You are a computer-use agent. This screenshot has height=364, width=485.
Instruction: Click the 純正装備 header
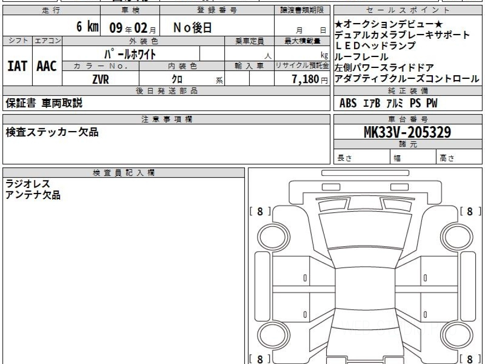point(408,91)
